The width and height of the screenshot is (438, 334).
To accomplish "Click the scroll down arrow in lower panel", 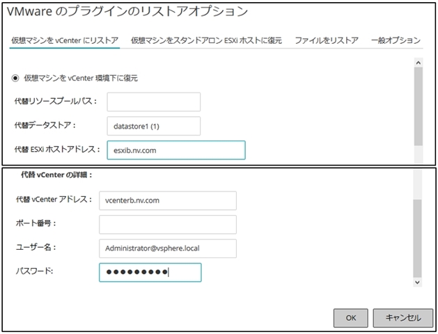I will 417,282.
